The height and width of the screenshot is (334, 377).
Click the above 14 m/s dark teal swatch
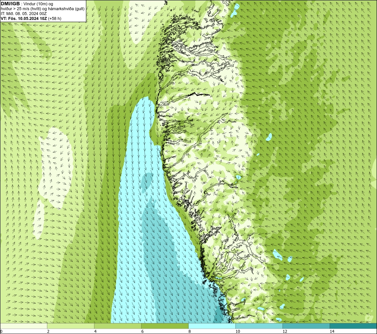click(x=354, y=326)
